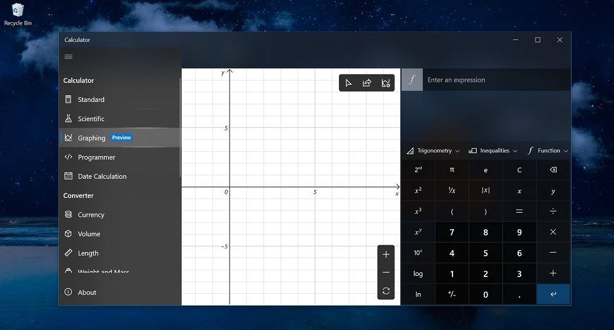Click the share graph icon

(367, 83)
